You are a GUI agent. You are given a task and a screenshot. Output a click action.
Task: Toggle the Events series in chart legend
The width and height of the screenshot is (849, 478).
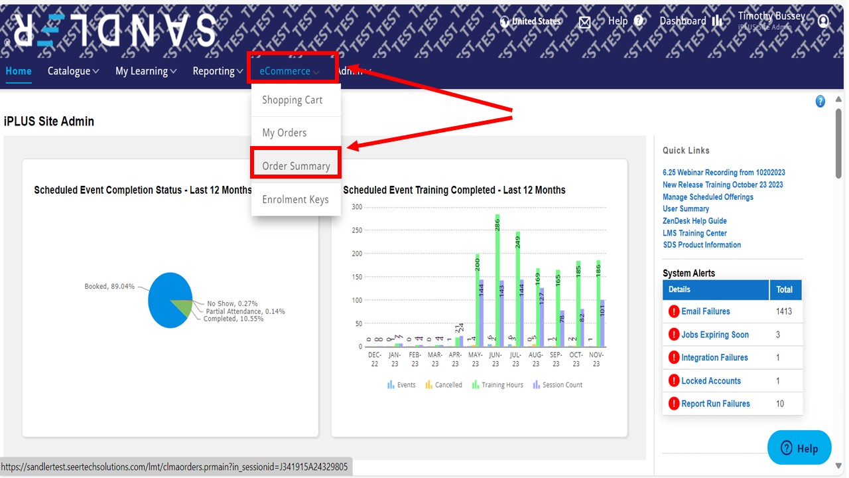(401, 385)
